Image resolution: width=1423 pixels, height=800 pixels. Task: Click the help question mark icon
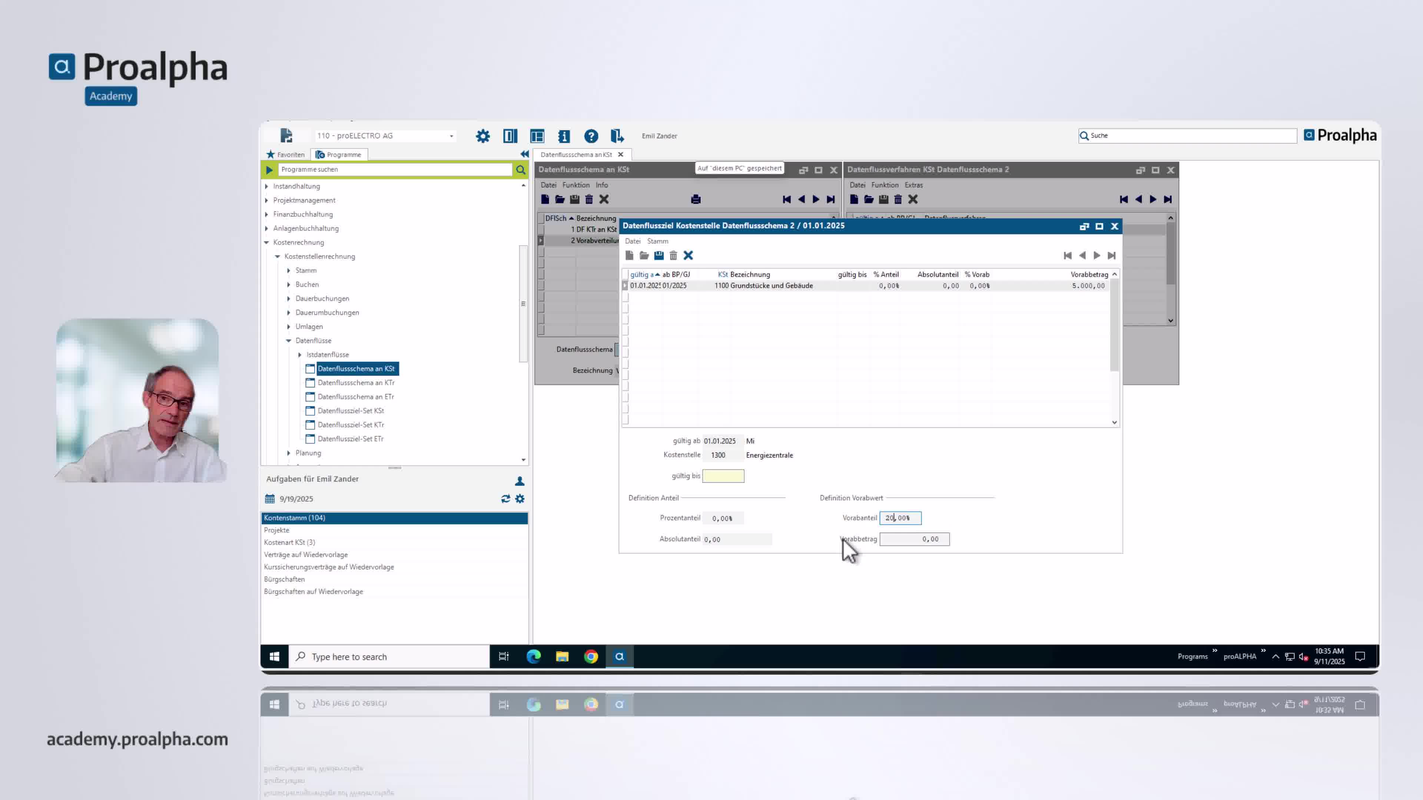591,136
